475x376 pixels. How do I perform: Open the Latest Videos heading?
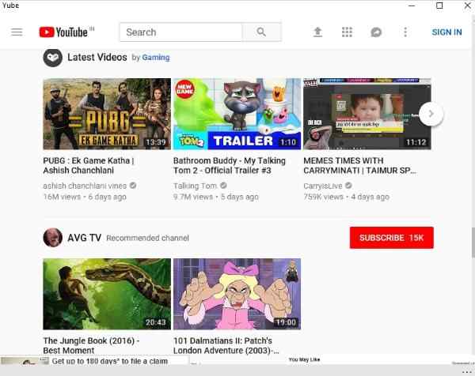[x=97, y=57]
